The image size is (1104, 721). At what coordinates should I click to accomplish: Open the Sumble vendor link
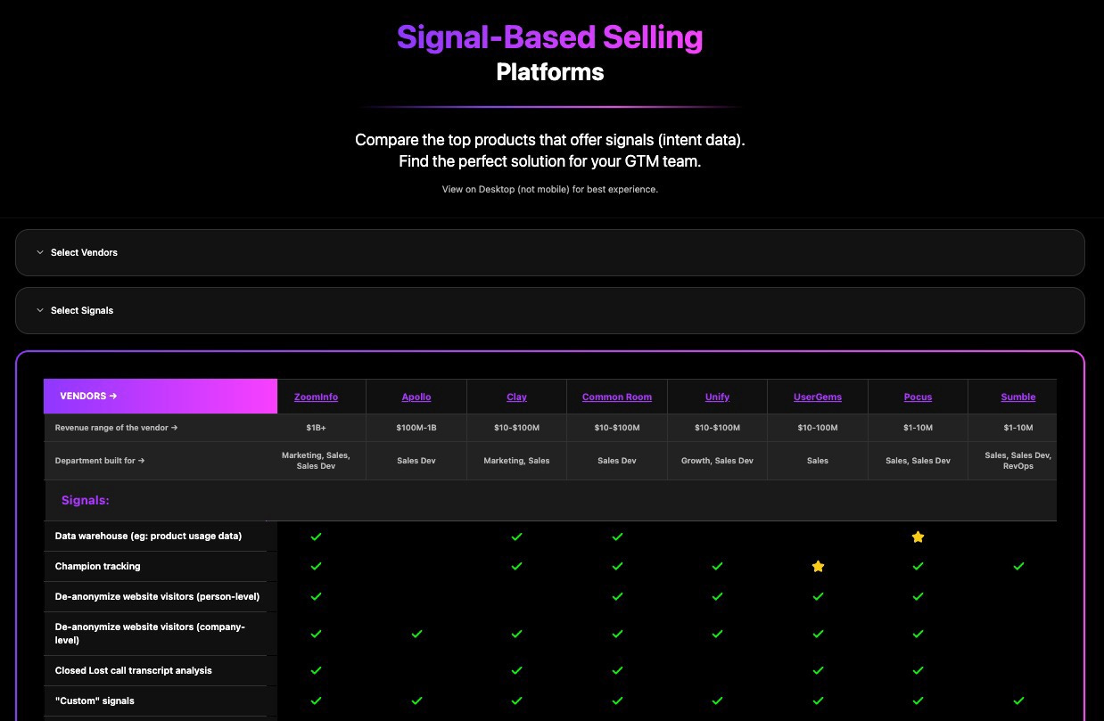[1018, 397]
